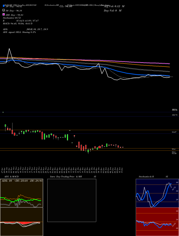Click the tall-wick red candle in early November
The width and height of the screenshot is (179, 236).
(x=13, y=128)
